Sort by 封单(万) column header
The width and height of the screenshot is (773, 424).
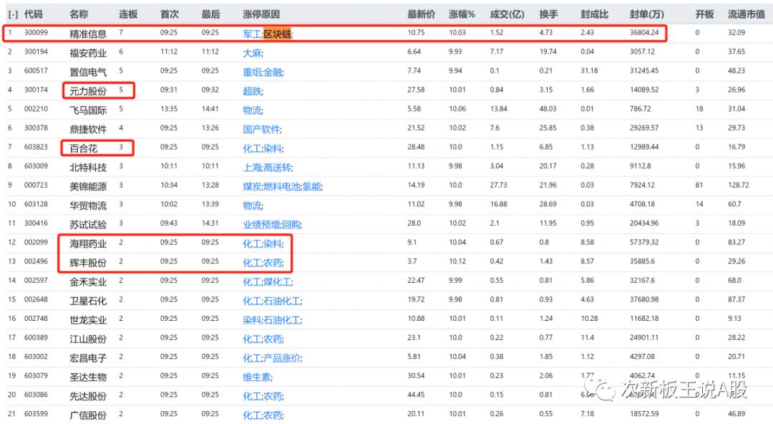[x=647, y=14]
